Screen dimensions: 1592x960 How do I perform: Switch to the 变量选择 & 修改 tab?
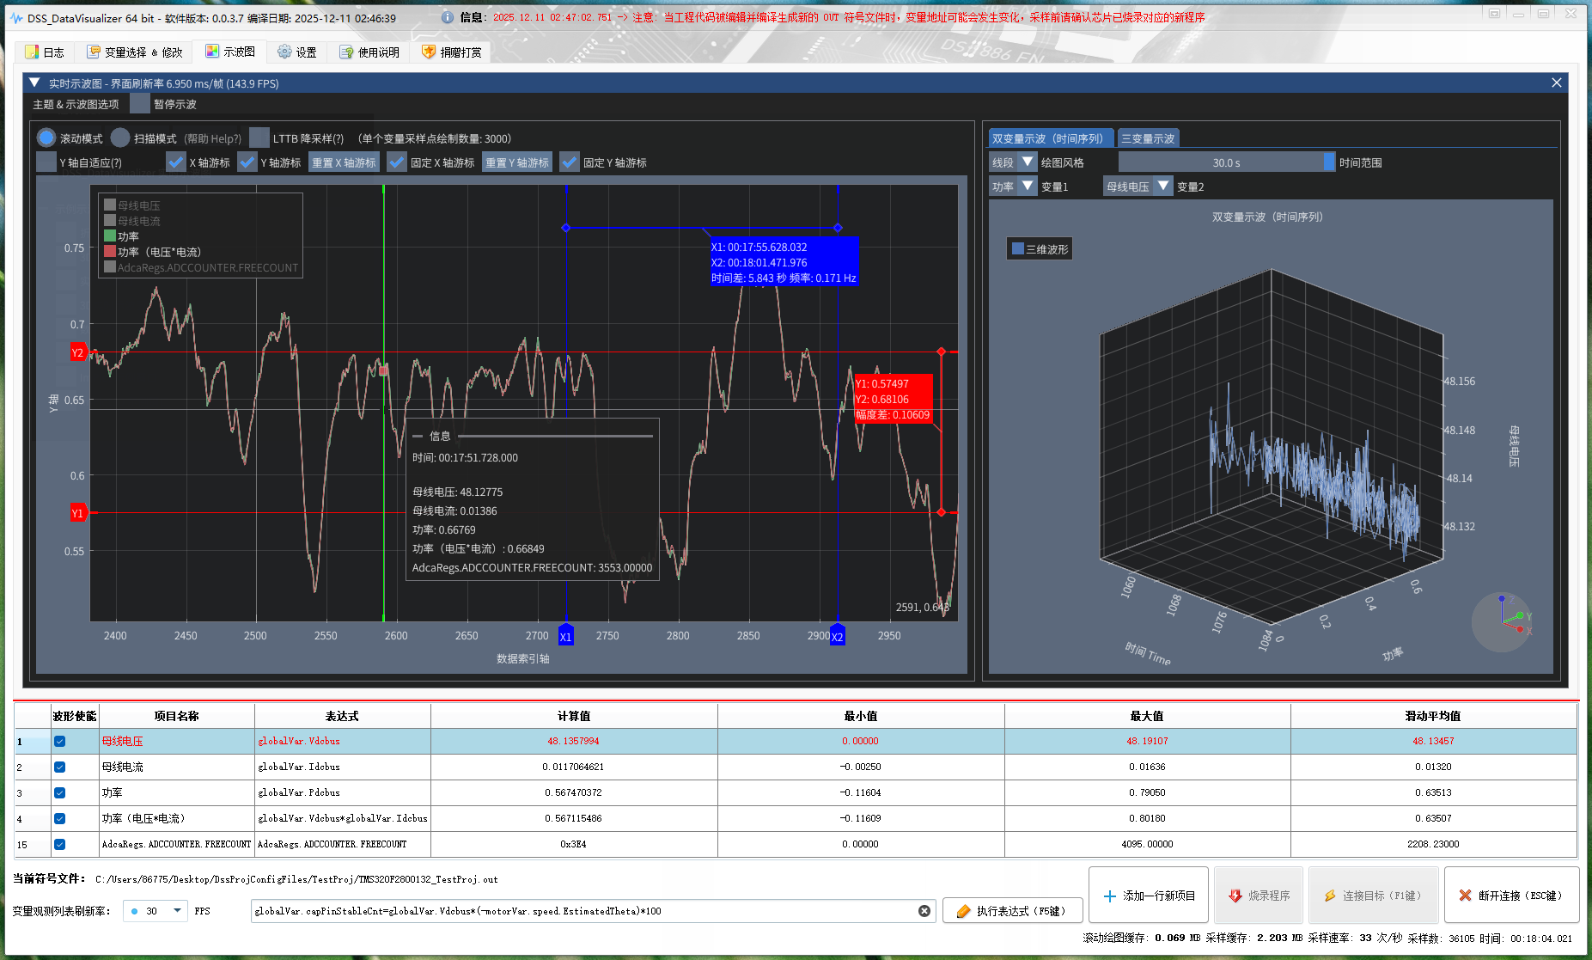pyautogui.click(x=135, y=52)
